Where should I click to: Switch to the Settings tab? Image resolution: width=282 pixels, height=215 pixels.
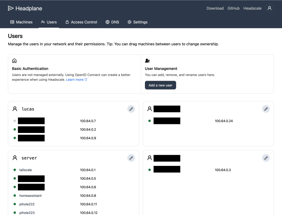[137, 22]
